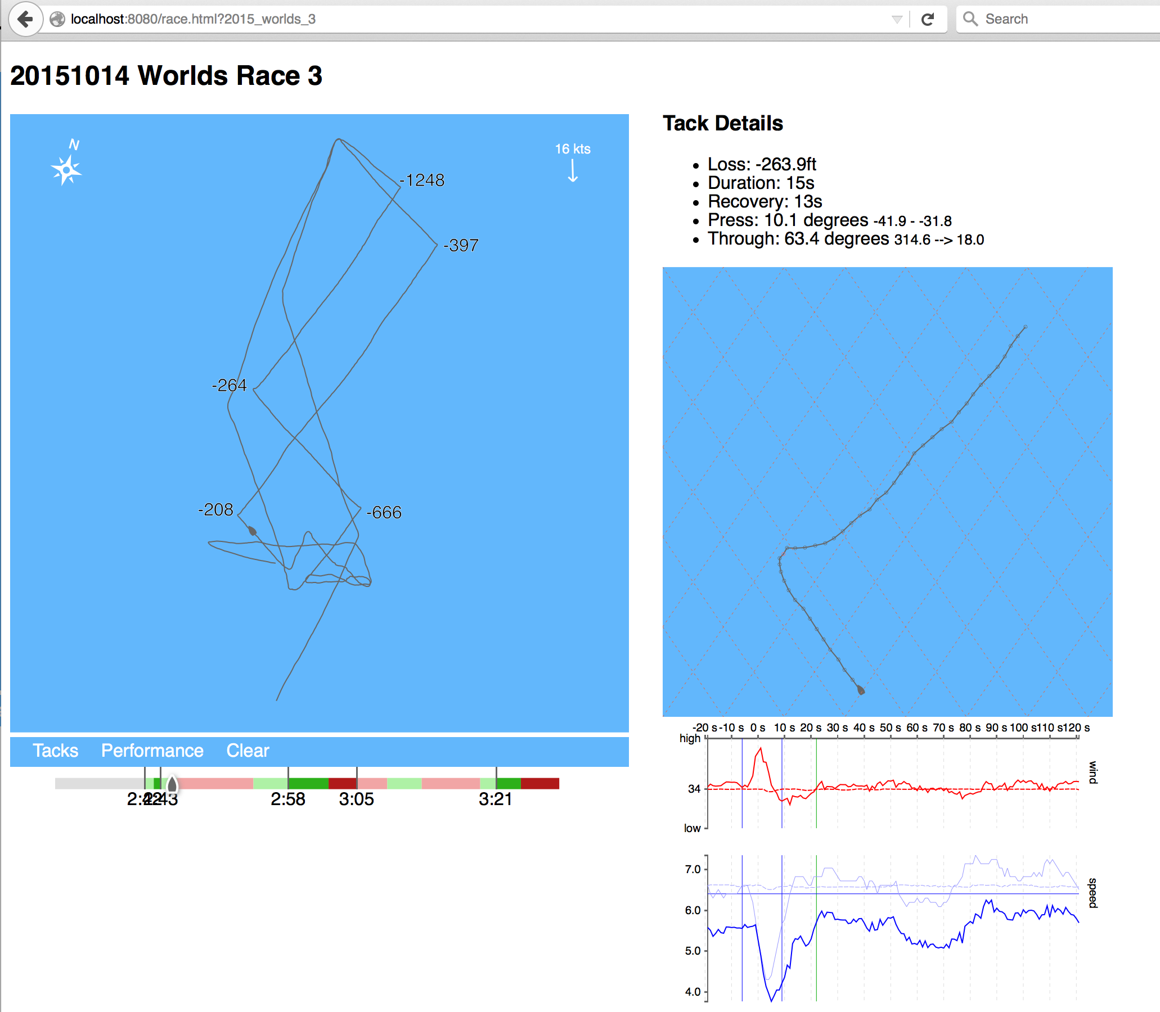
Task: Click the dark red timeline segment at the end
Action: pos(539,783)
